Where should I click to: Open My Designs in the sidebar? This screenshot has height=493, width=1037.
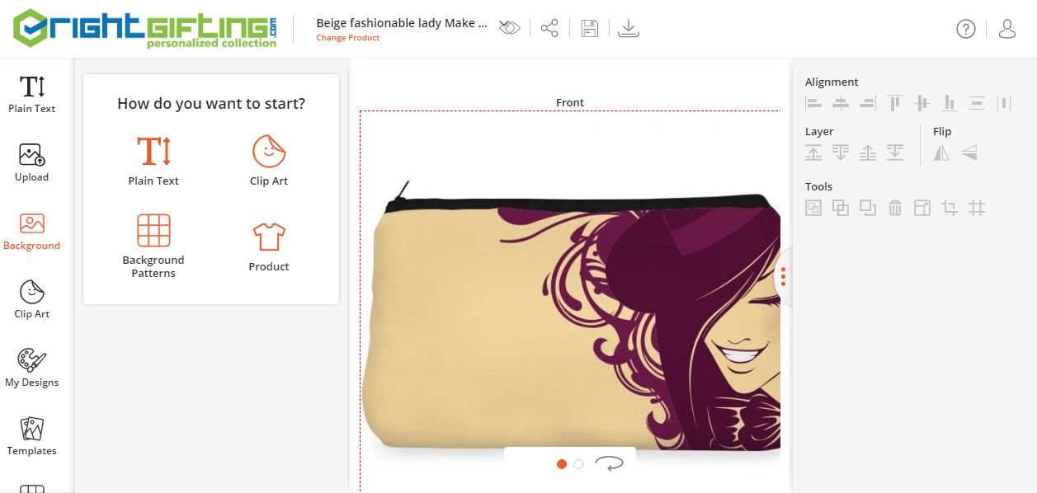[x=32, y=368]
